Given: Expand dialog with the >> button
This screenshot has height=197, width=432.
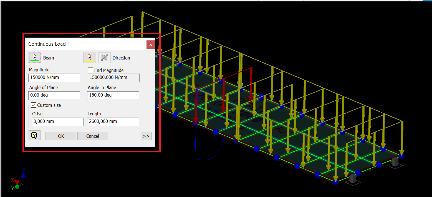Looking at the screenshot, I should pos(146,136).
